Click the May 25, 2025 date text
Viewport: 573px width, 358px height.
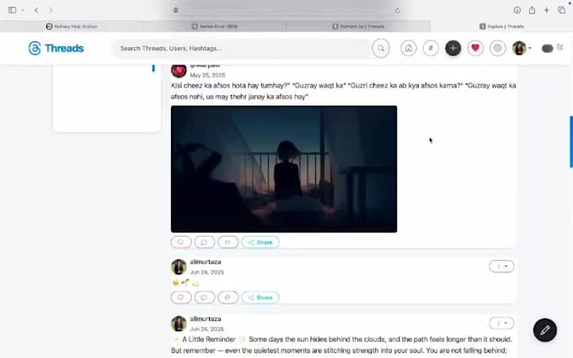pos(207,75)
